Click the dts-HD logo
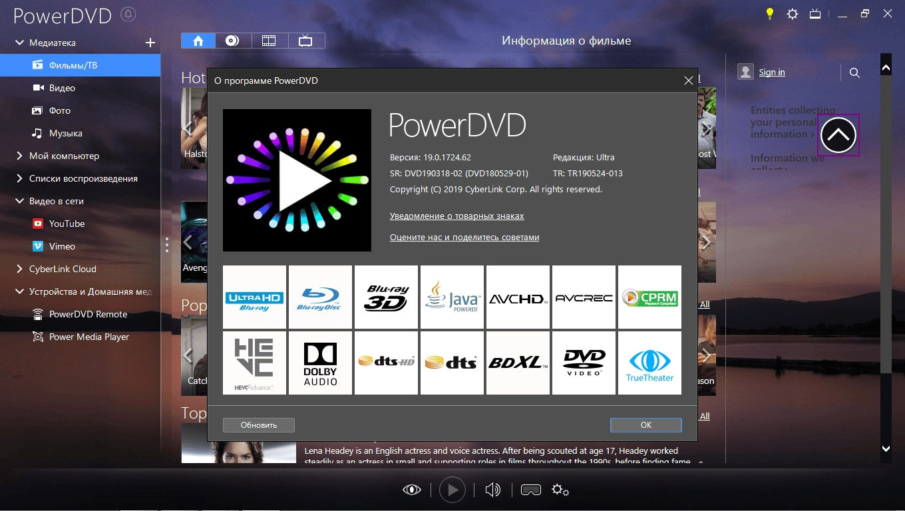 (x=386, y=363)
